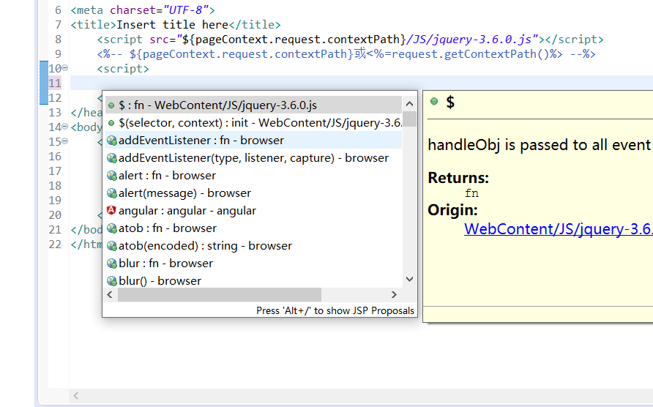Click proposal list scroll up arrow
The image size is (653, 407).
(409, 104)
